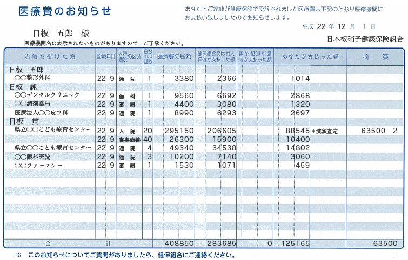This screenshot has height=260, width=408.
Task: Click the total cost 295150
Action: click(179, 131)
